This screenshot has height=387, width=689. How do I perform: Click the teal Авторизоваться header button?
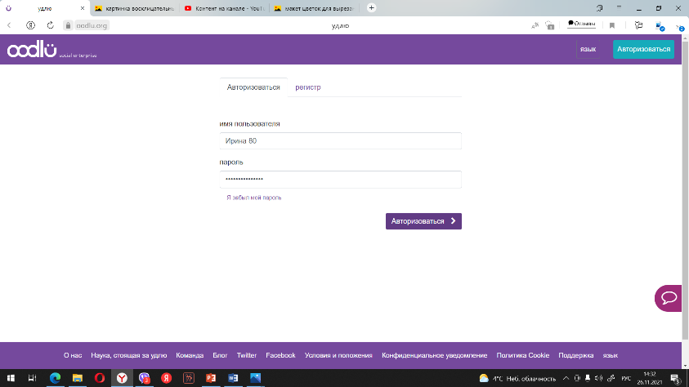pyautogui.click(x=644, y=50)
